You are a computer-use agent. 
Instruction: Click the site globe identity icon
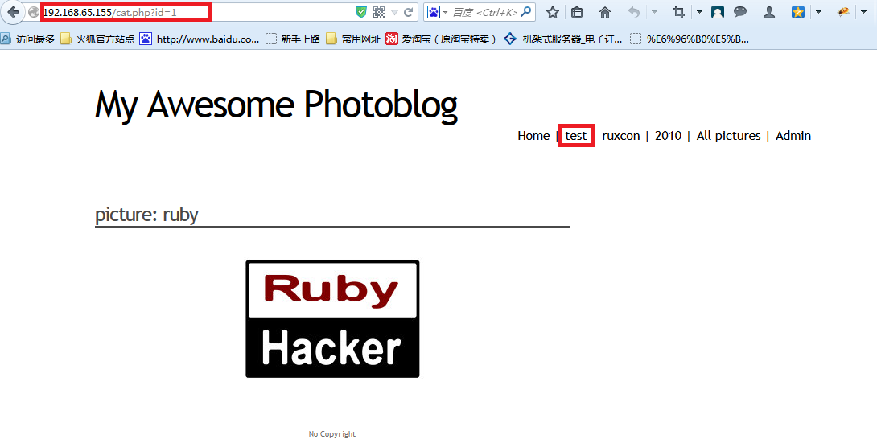pyautogui.click(x=34, y=12)
